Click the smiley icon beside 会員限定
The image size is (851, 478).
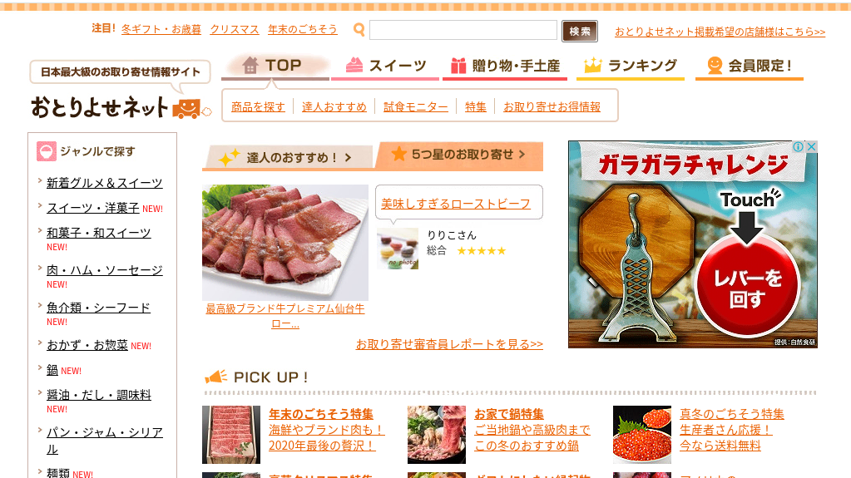point(715,66)
